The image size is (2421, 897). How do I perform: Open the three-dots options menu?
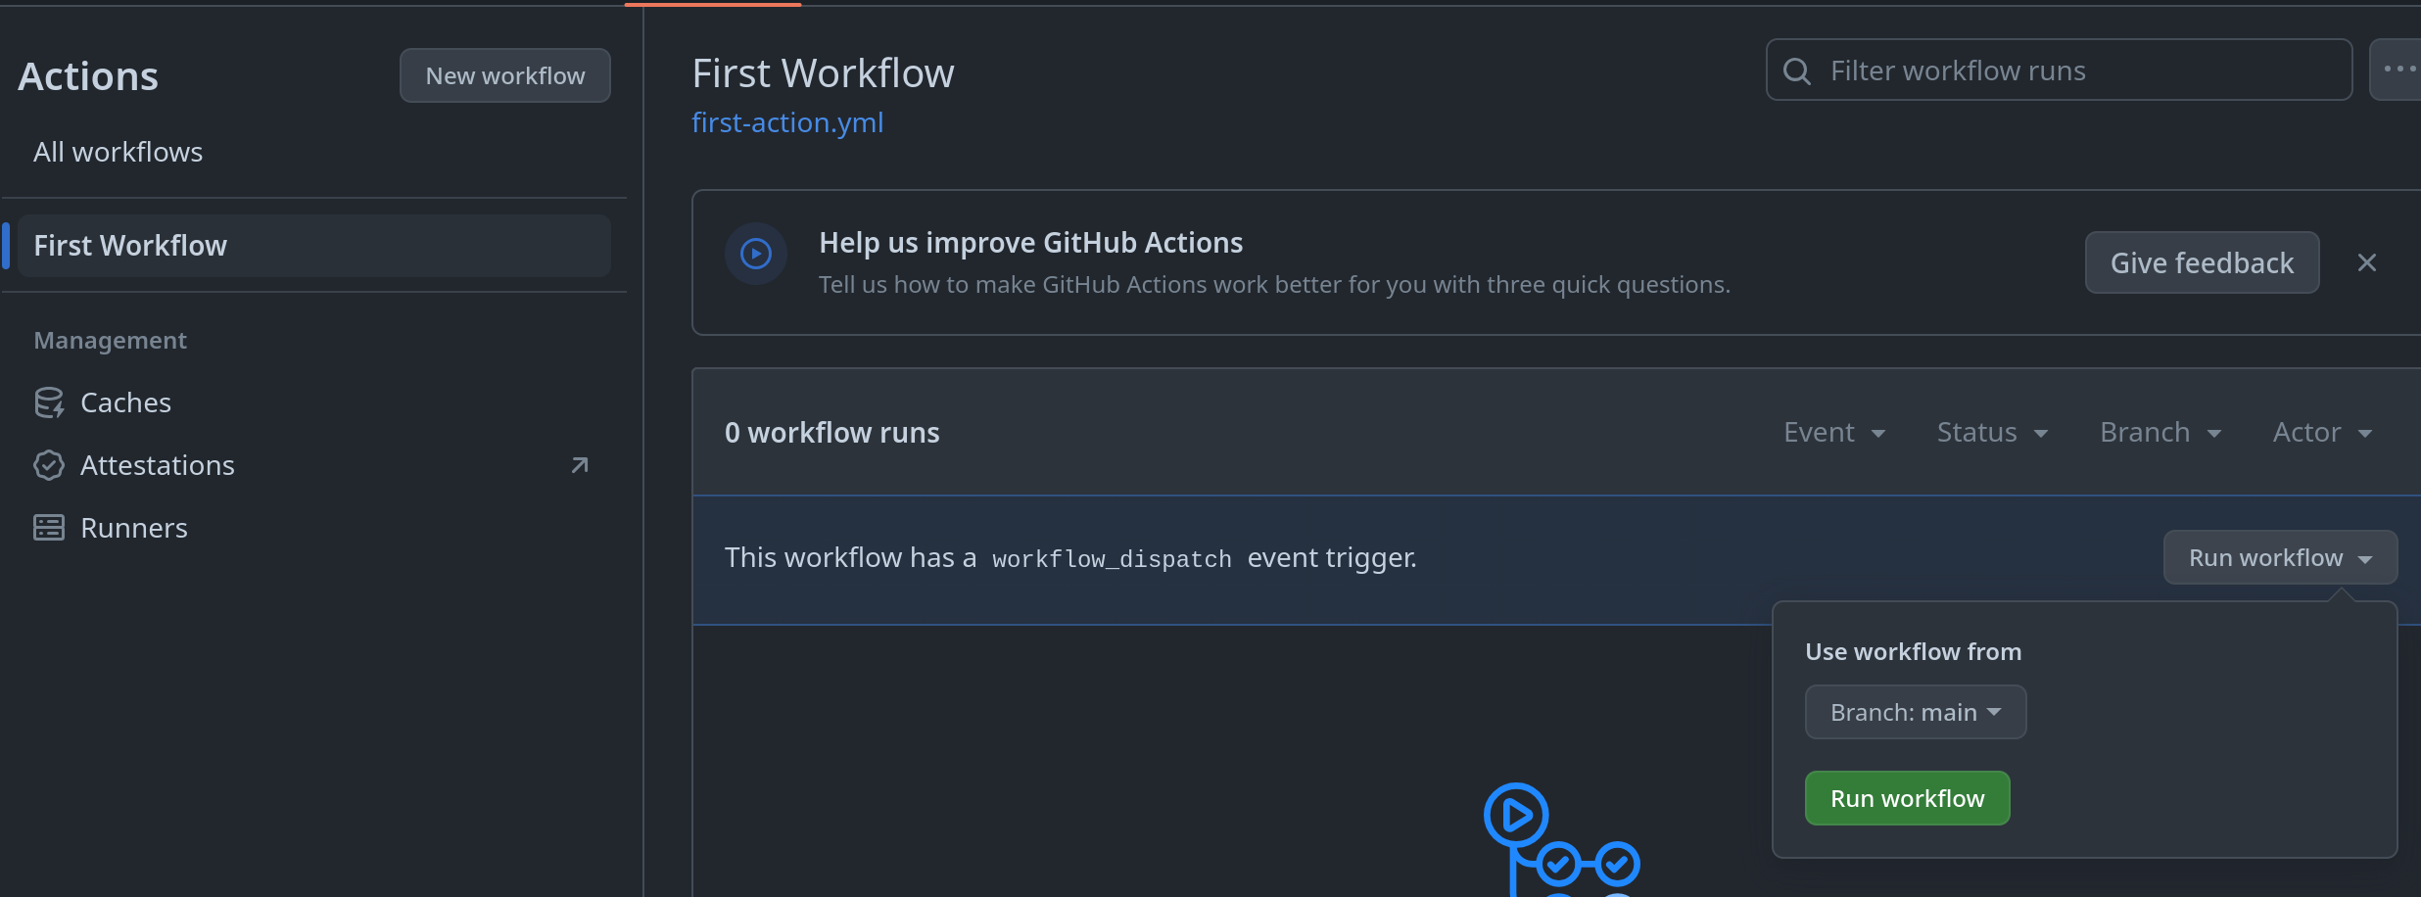click(x=2398, y=69)
